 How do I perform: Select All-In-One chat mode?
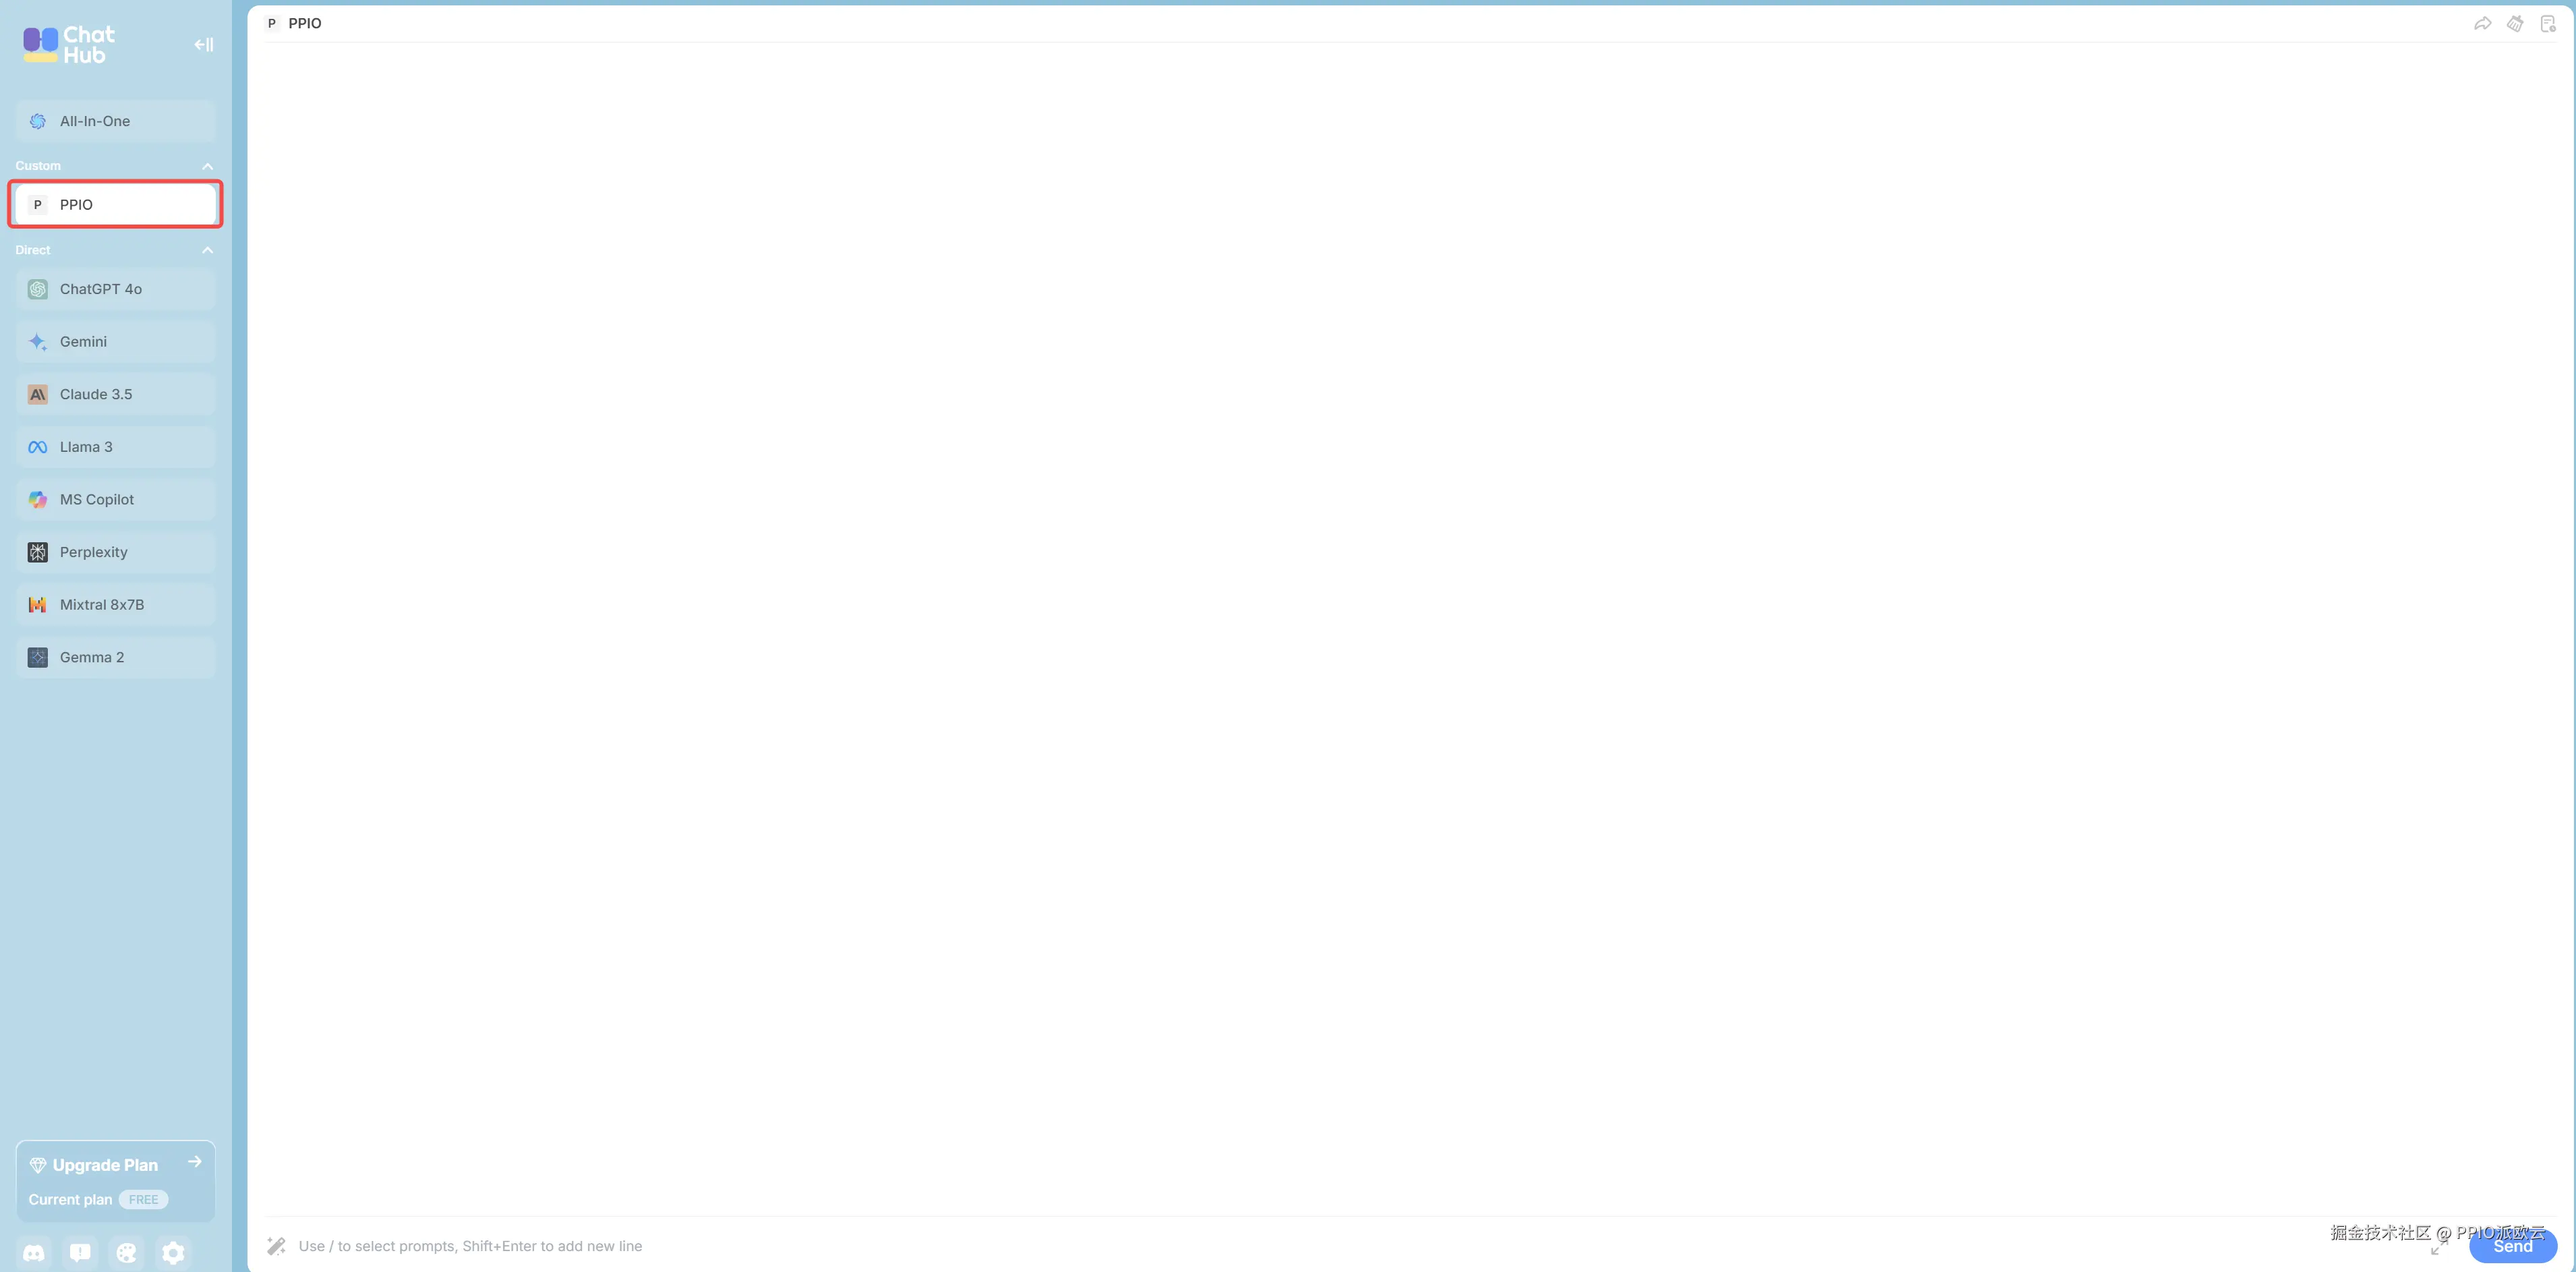116,121
